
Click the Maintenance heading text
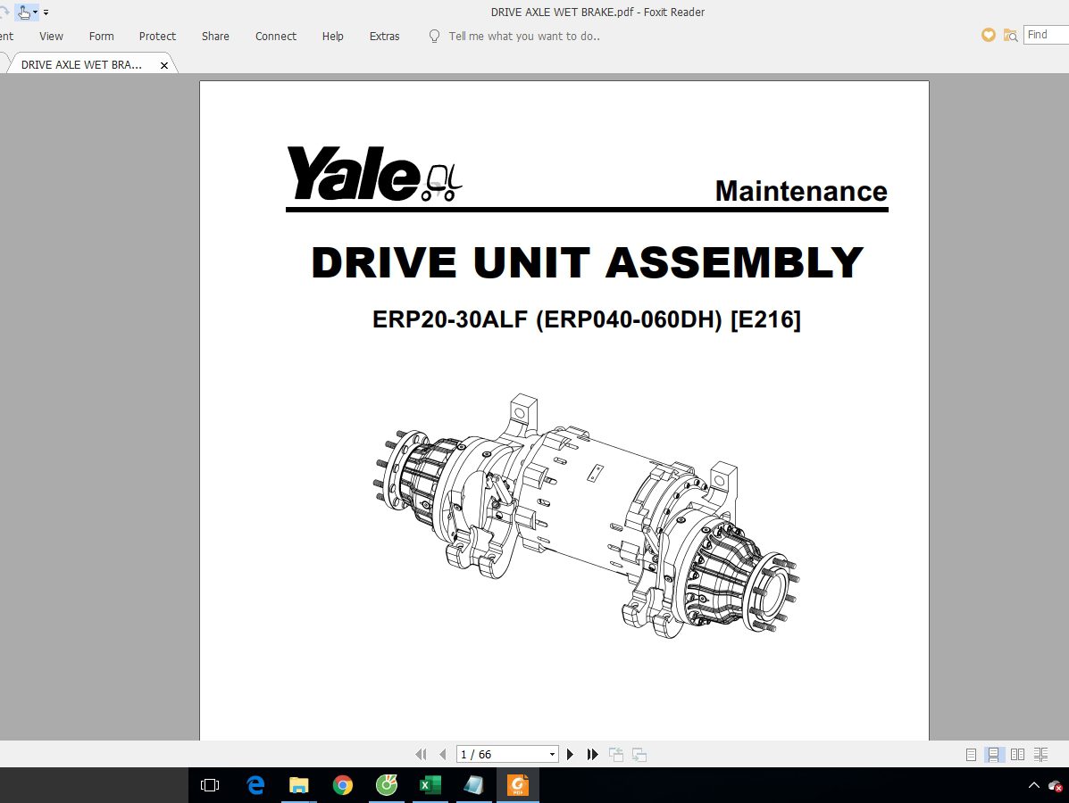coord(801,192)
